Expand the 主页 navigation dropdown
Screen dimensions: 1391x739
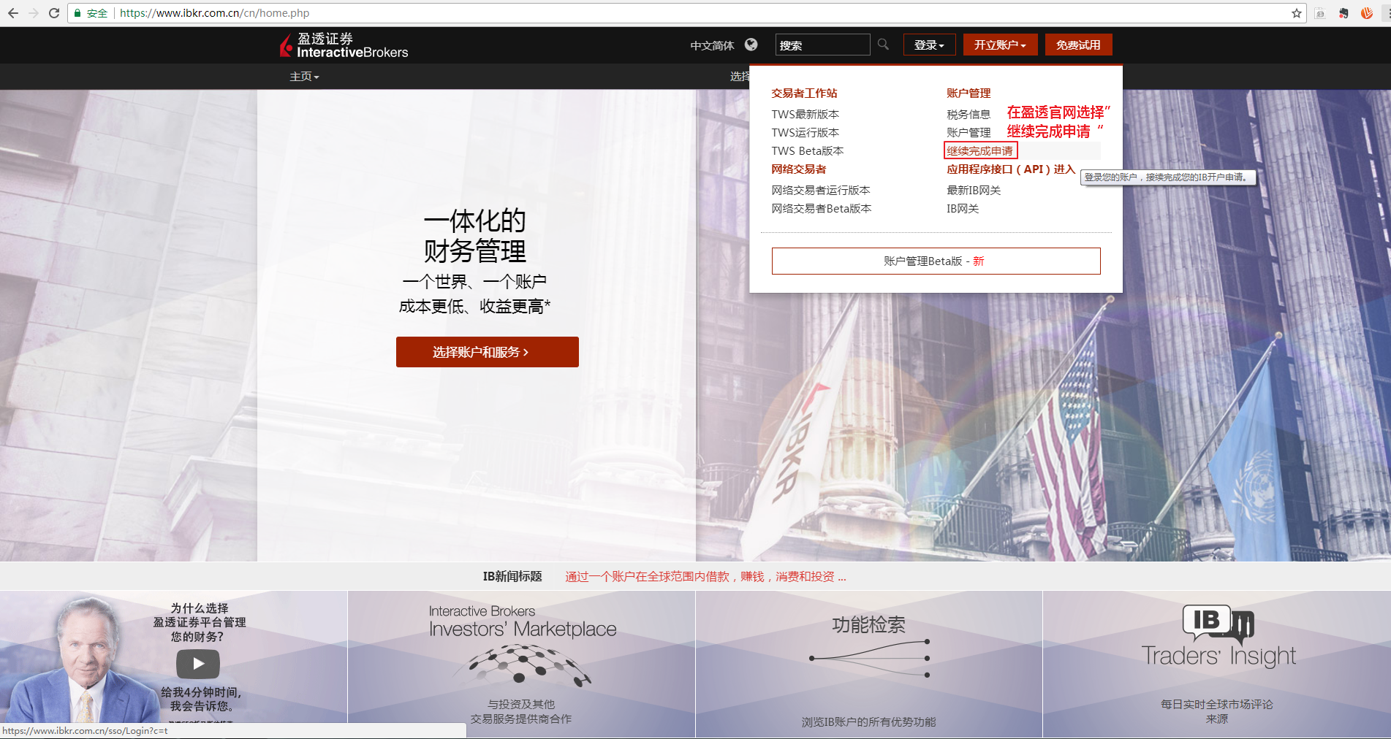tap(304, 76)
